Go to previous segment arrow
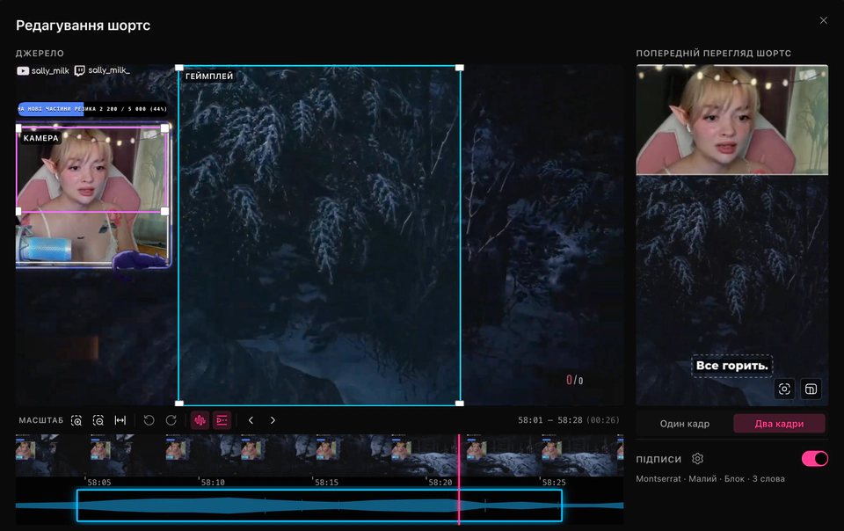The height and width of the screenshot is (531, 844). (x=251, y=420)
